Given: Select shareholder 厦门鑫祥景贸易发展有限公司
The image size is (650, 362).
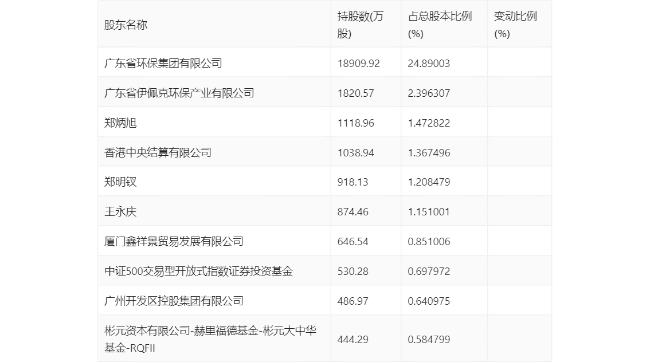Looking at the screenshot, I should tap(174, 242).
